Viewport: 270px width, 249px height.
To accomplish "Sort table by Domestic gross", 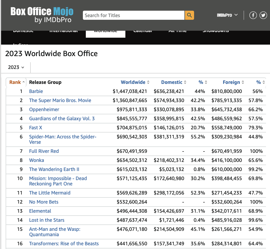I will pyautogui.click(x=173, y=82).
